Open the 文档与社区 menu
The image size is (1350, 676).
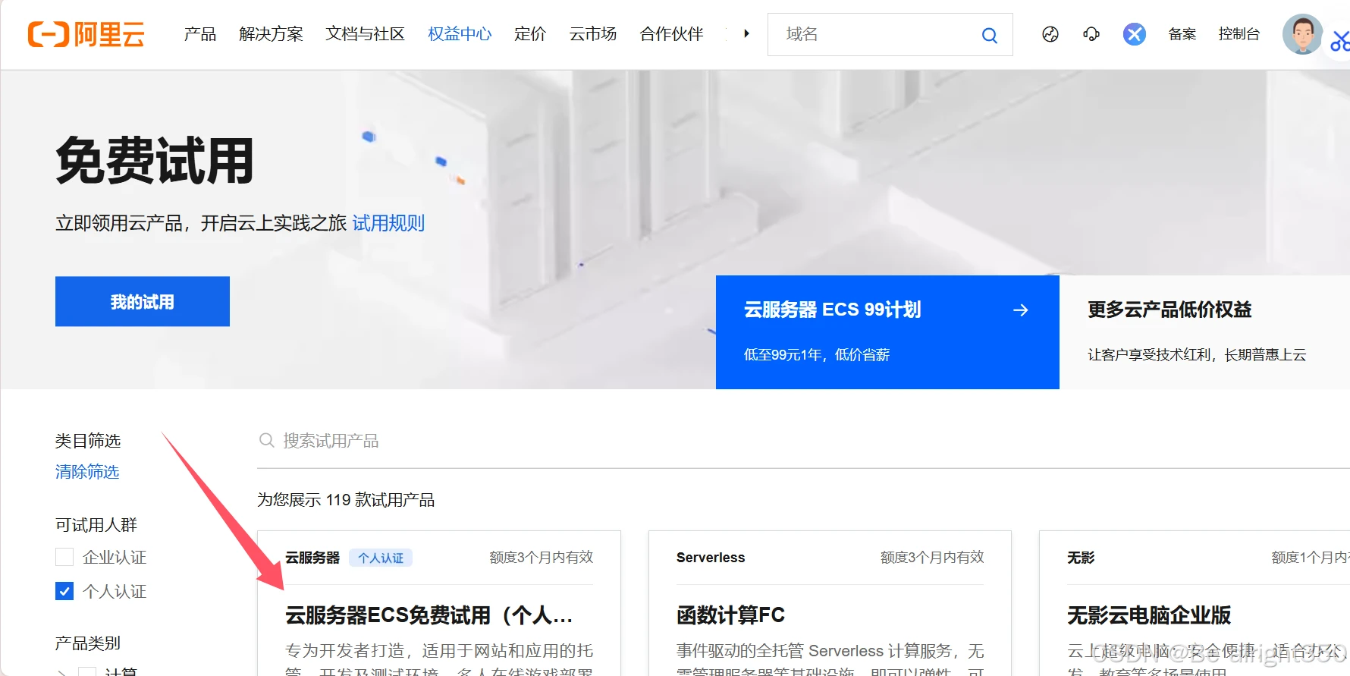(x=365, y=34)
